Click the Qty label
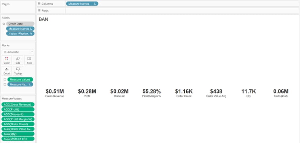 (248, 96)
